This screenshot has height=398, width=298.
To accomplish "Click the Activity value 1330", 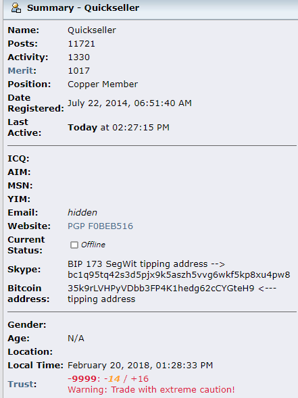I will 78,57.
